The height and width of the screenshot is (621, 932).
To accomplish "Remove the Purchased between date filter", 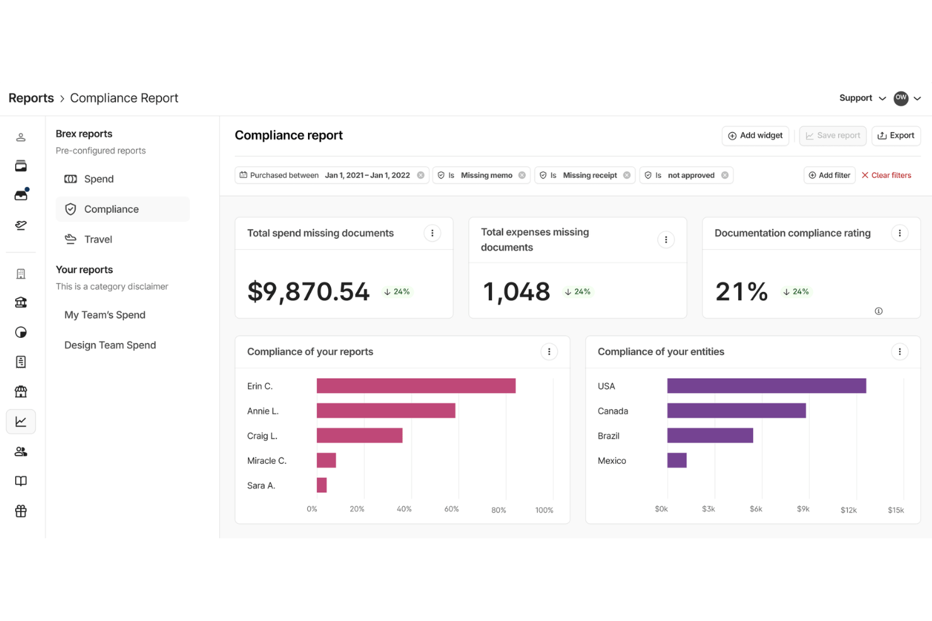I will click(x=421, y=176).
